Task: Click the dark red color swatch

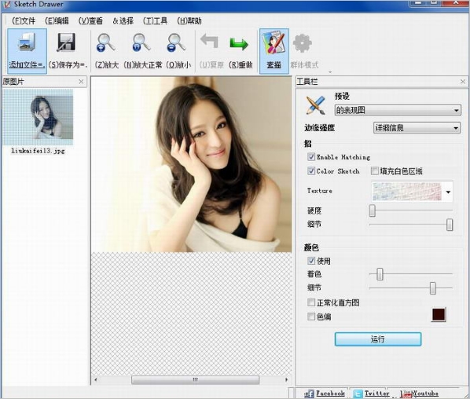Action: click(439, 314)
